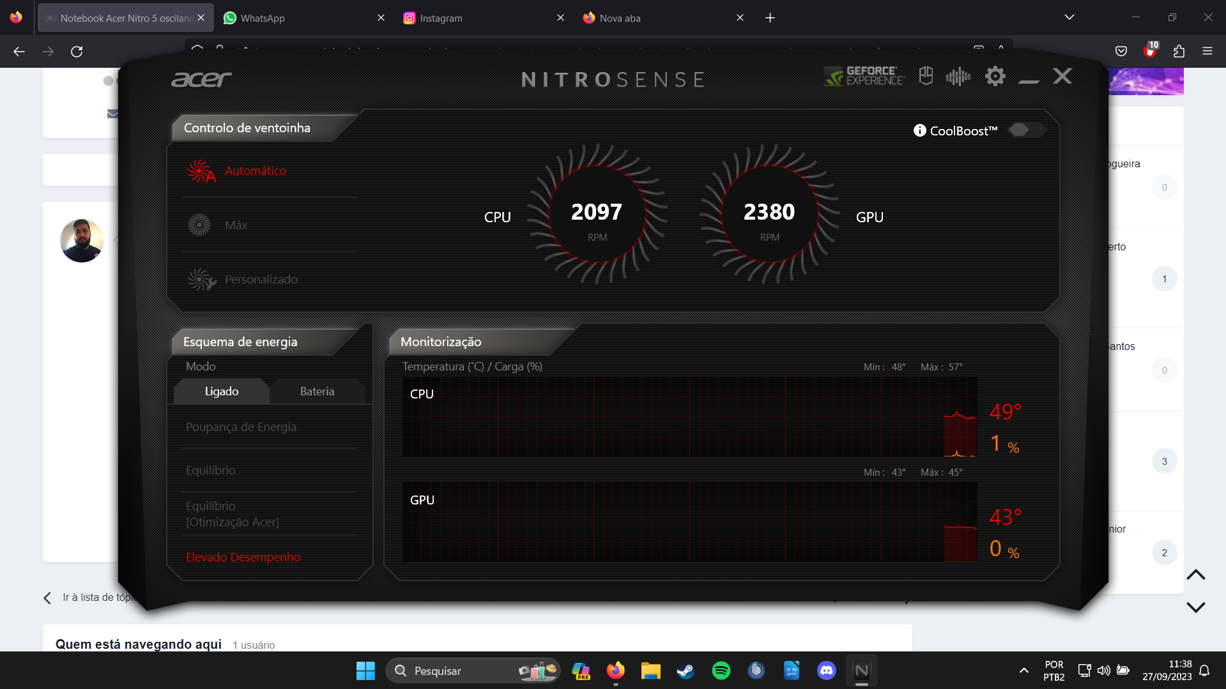1226x689 pixels.
Task: Switch to the Ligado power tab
Action: 222,391
